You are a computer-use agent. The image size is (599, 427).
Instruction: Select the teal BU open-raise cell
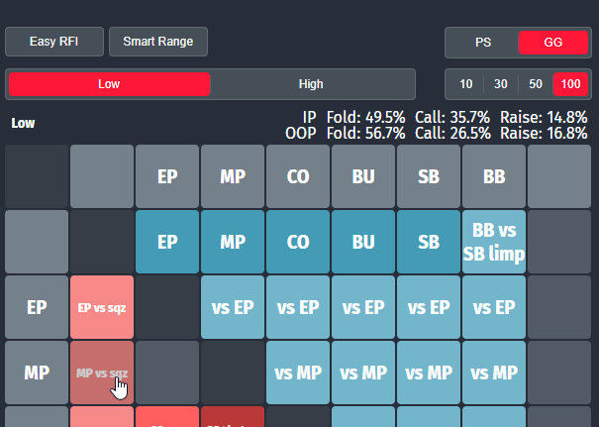point(363,242)
